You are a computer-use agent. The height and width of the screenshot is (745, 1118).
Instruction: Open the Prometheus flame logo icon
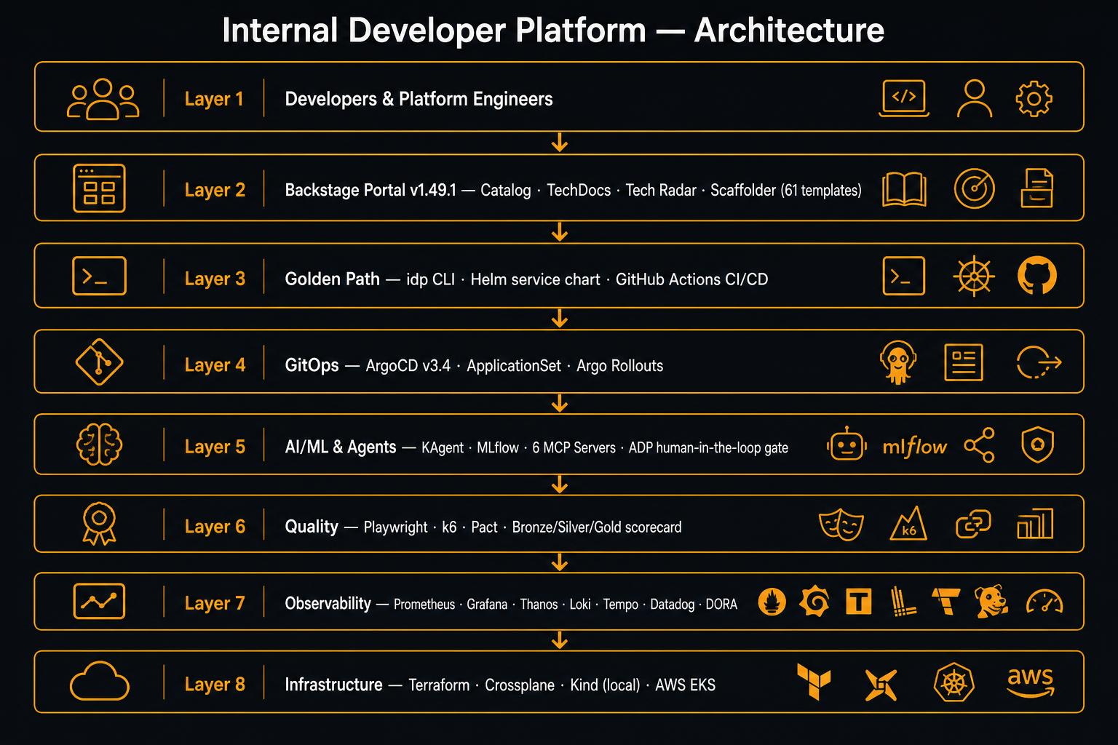(772, 602)
